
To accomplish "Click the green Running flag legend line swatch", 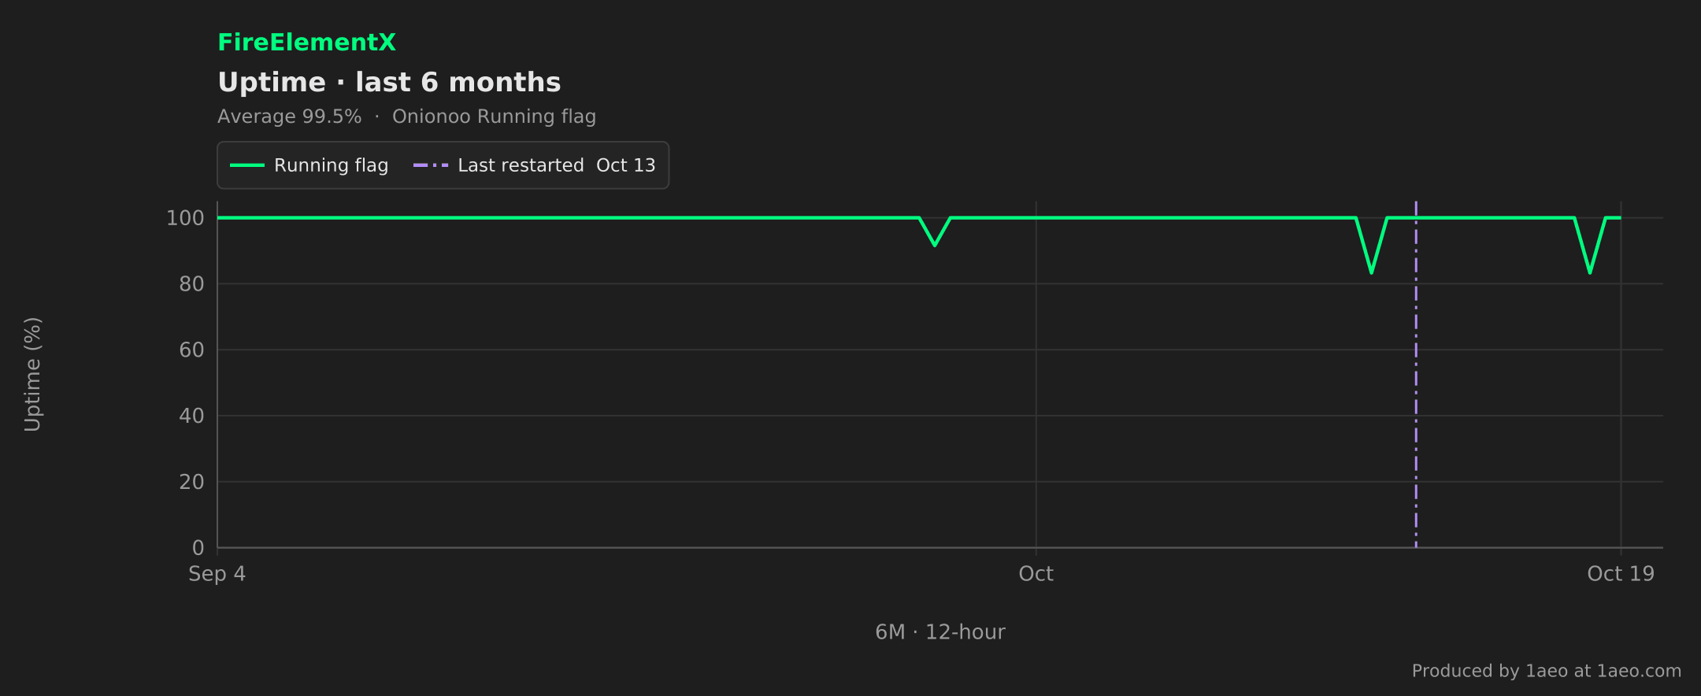I will click(246, 165).
